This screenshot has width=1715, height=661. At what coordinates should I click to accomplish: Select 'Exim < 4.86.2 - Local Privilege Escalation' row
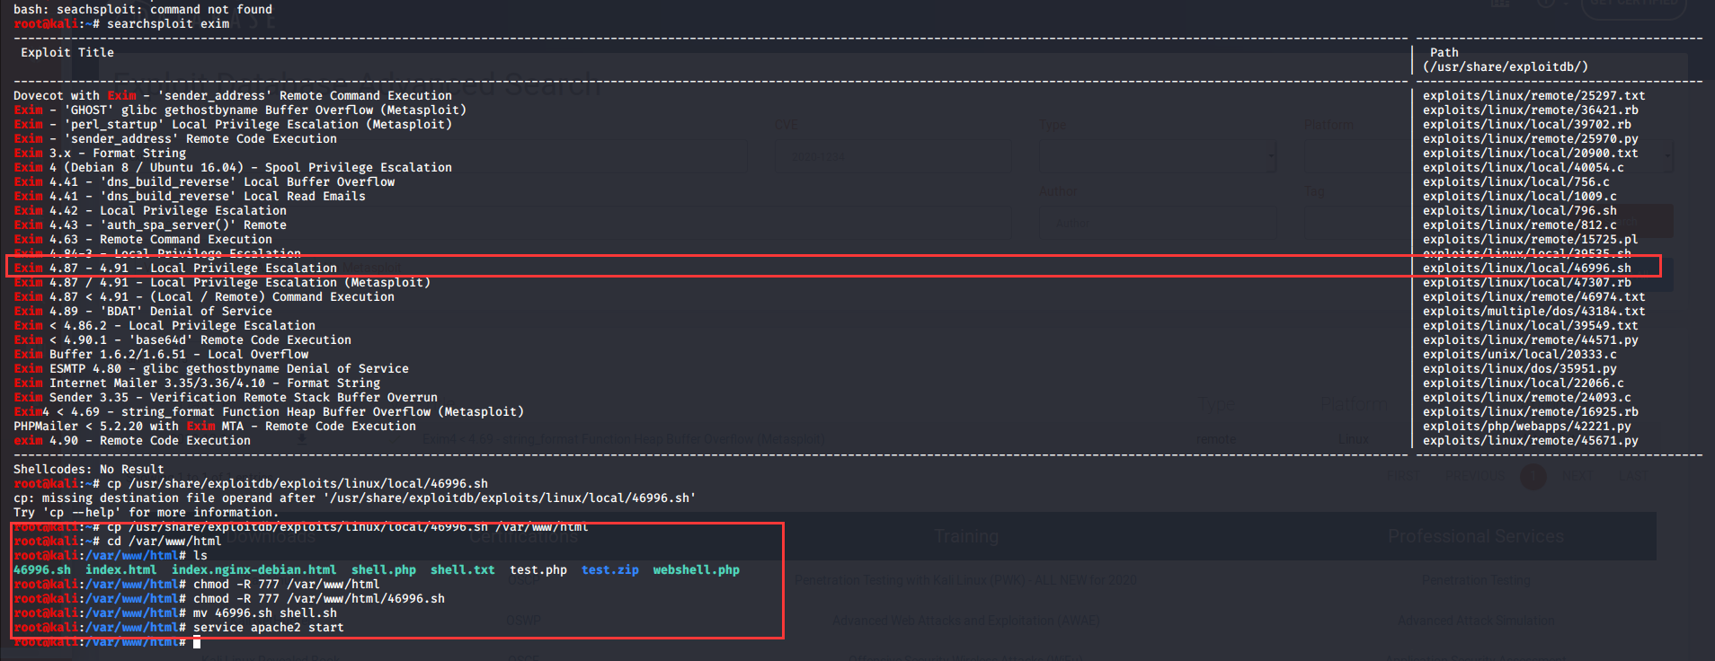point(164,326)
